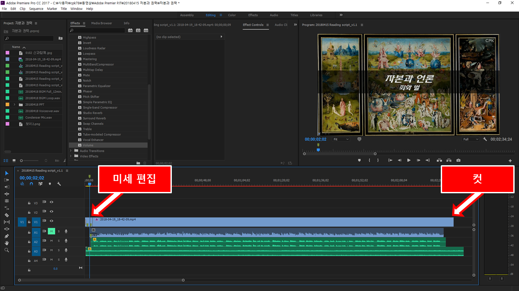This screenshot has height=291, width=519.
Task: Open the Info panel tab
Action: click(127, 23)
